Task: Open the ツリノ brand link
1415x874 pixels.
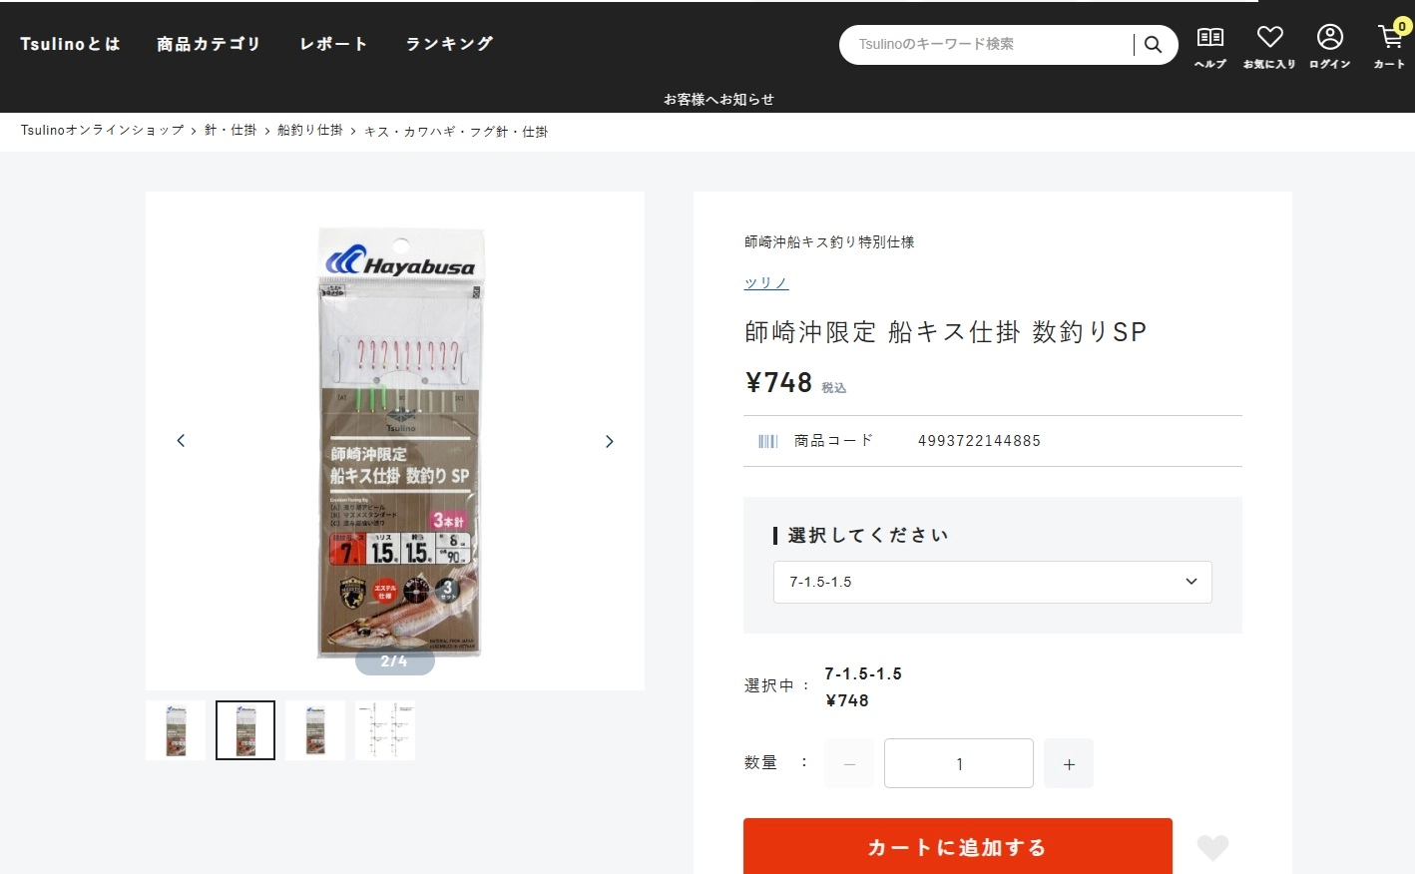Action: [x=766, y=283]
